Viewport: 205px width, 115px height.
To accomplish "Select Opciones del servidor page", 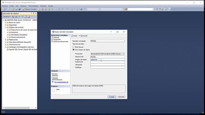I will (x=61, y=42).
